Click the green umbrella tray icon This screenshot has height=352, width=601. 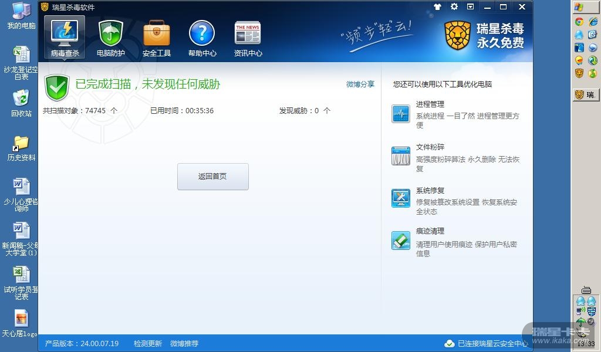click(580, 321)
